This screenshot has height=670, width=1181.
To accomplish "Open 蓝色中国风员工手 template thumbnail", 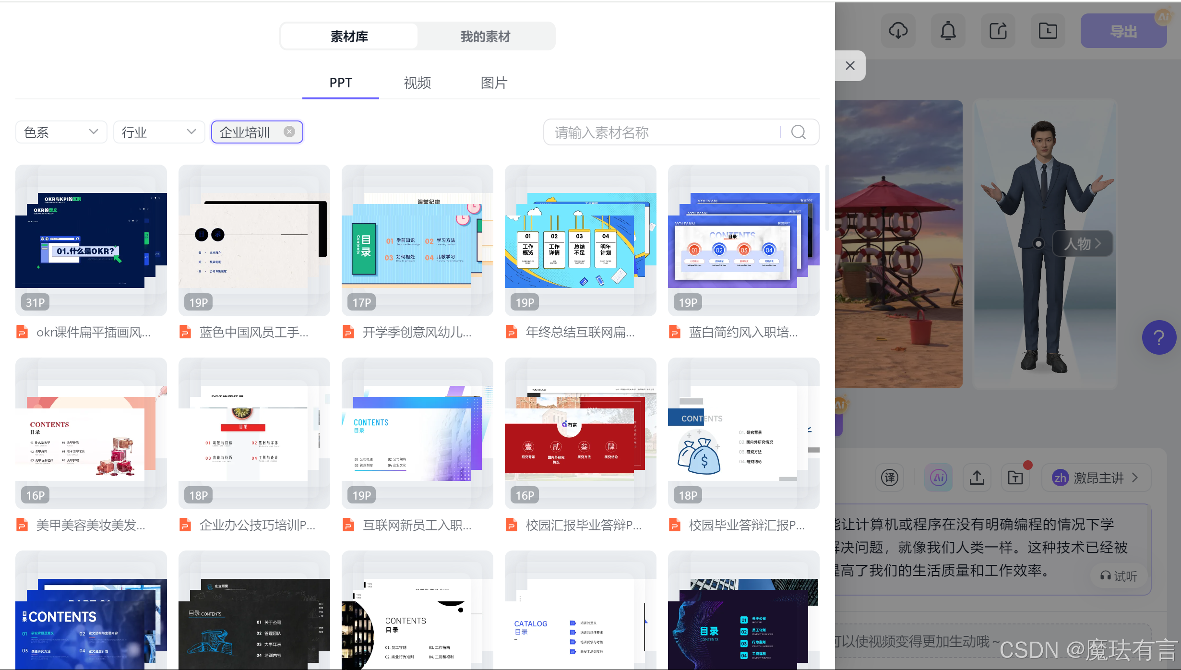I will coord(254,240).
